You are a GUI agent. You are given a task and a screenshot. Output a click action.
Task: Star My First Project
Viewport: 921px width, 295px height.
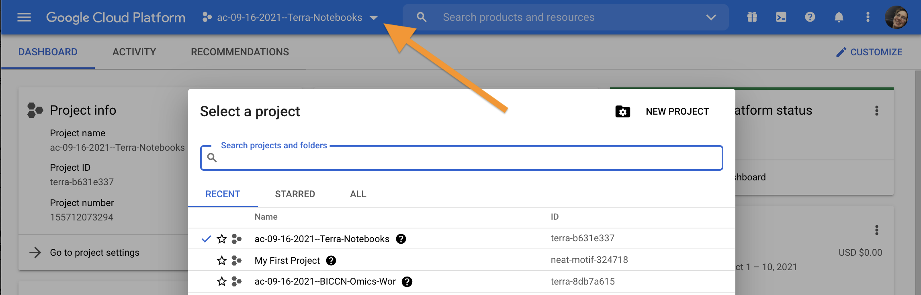222,261
